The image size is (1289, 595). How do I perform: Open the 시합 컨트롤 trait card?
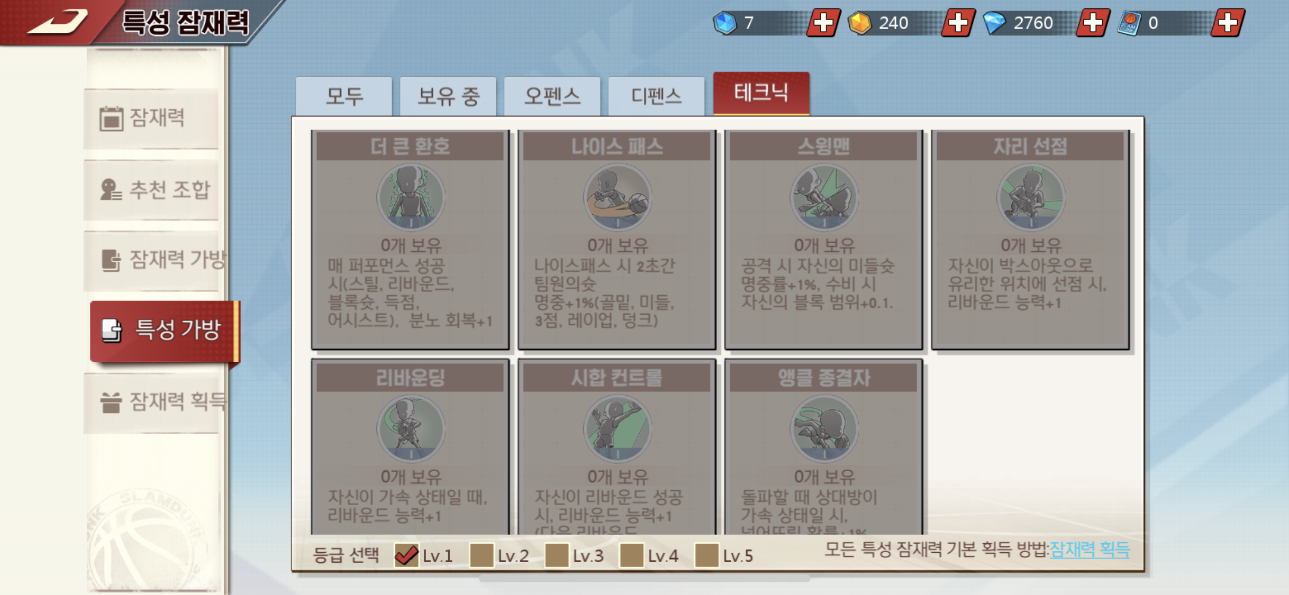[617, 447]
